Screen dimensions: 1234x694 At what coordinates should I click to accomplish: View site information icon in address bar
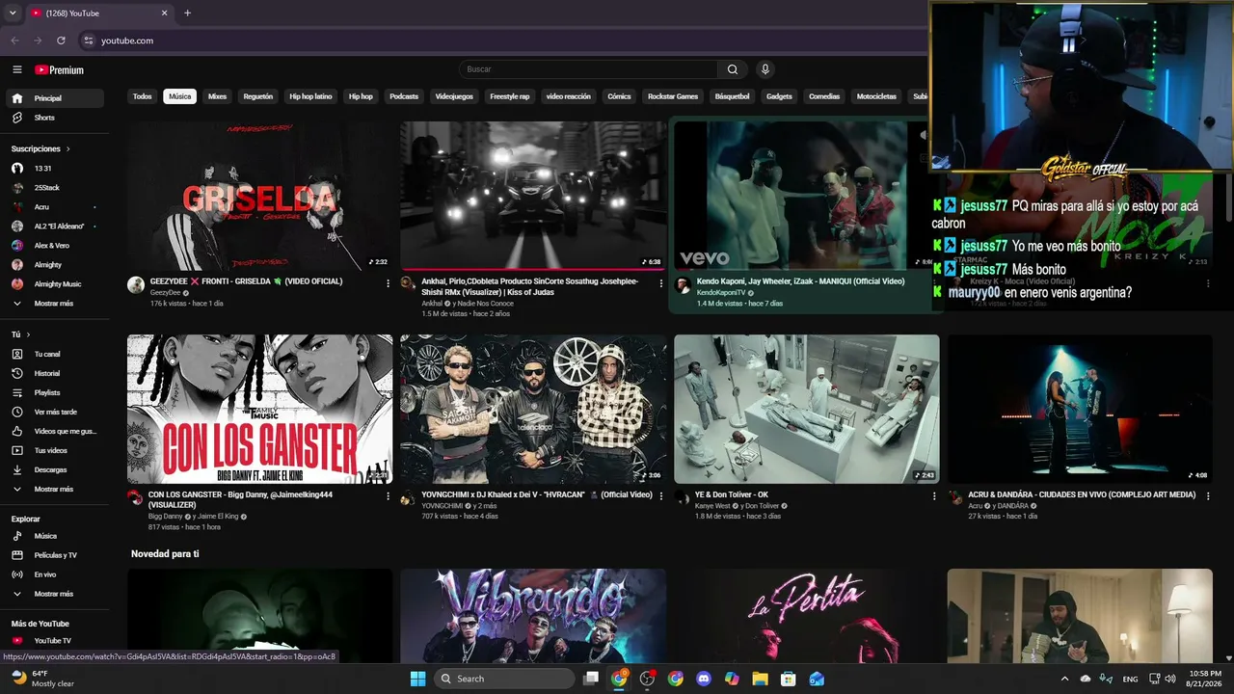pyautogui.click(x=89, y=40)
